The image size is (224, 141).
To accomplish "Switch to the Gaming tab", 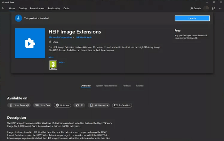I will tap(23, 8).
